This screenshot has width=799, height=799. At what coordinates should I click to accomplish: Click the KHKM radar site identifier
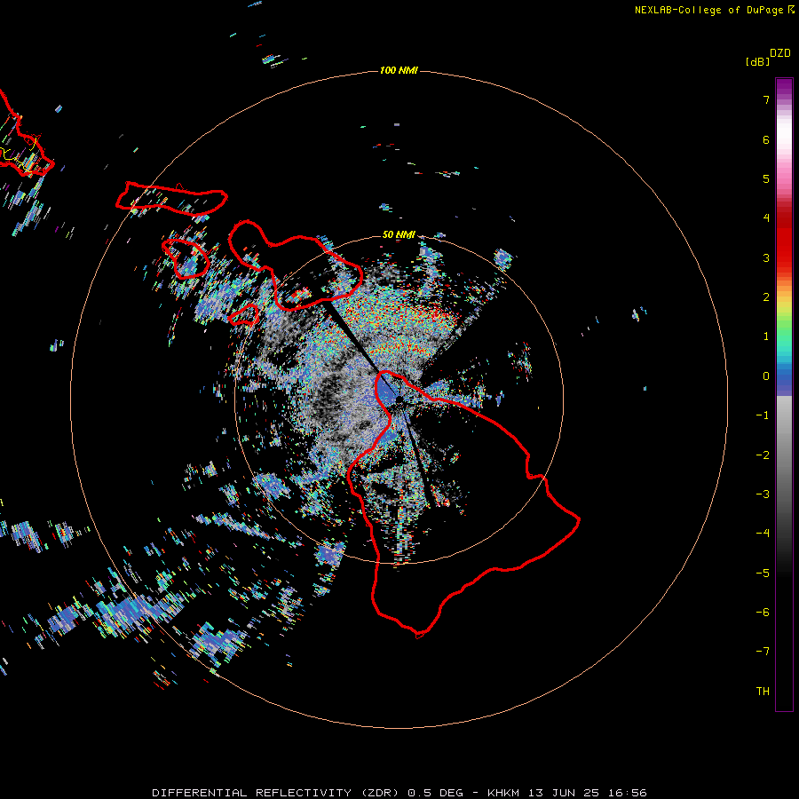504,793
